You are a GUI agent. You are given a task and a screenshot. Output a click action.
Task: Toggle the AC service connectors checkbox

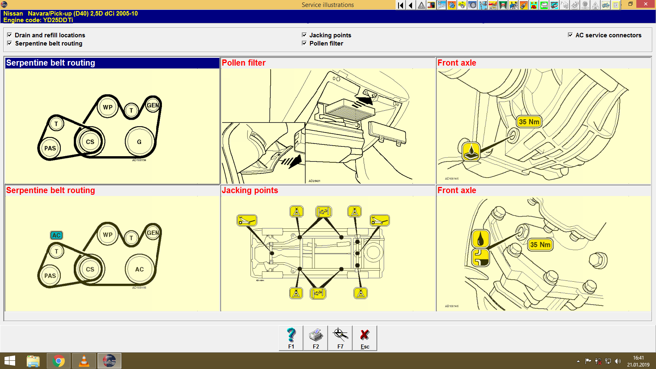pyautogui.click(x=570, y=35)
